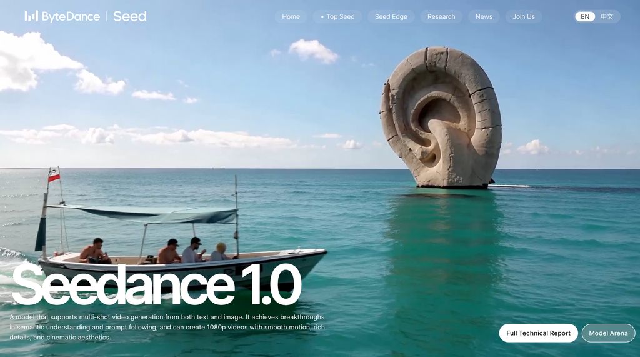Screen dimensions: 640x357
Task: Open the Full Technical Report
Action: click(x=538, y=333)
